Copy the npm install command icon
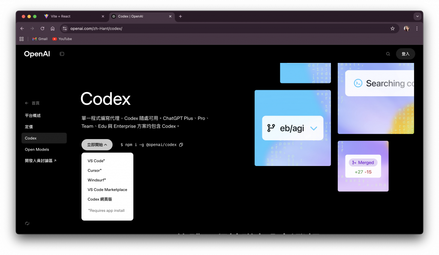Viewport: 439px width, 255px height. pyautogui.click(x=181, y=145)
